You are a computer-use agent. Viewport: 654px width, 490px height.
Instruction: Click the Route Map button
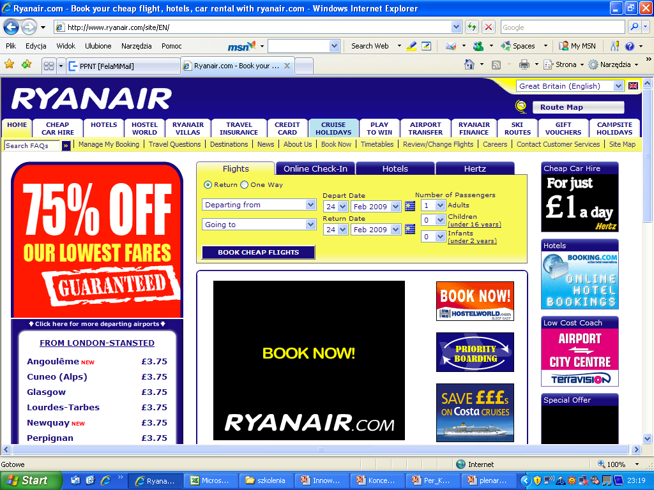click(x=578, y=107)
